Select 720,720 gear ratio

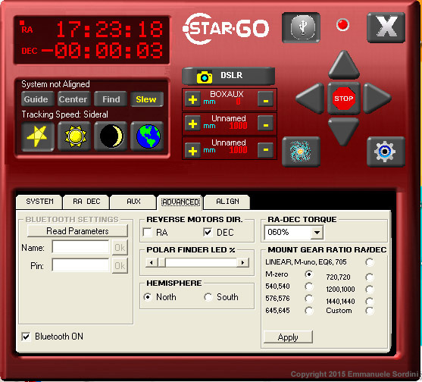(x=370, y=277)
